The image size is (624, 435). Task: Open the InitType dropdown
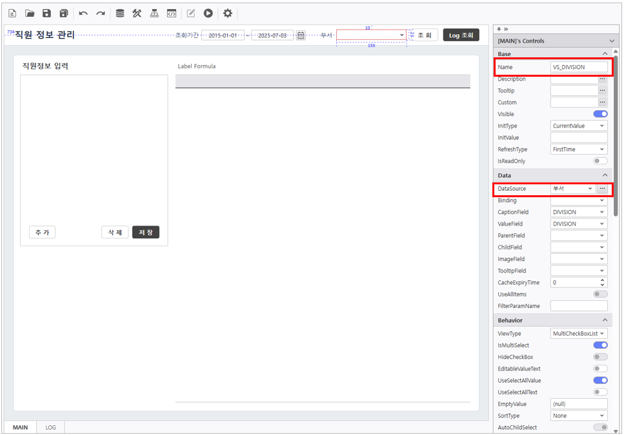(x=579, y=126)
